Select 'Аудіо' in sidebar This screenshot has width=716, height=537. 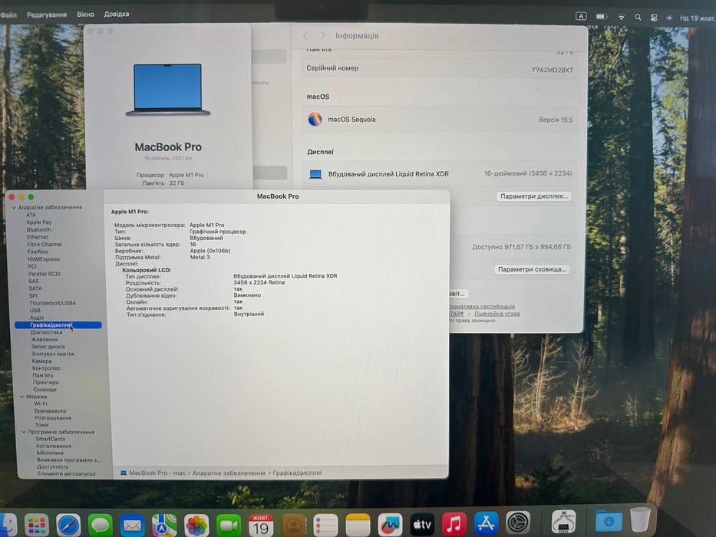(x=37, y=318)
